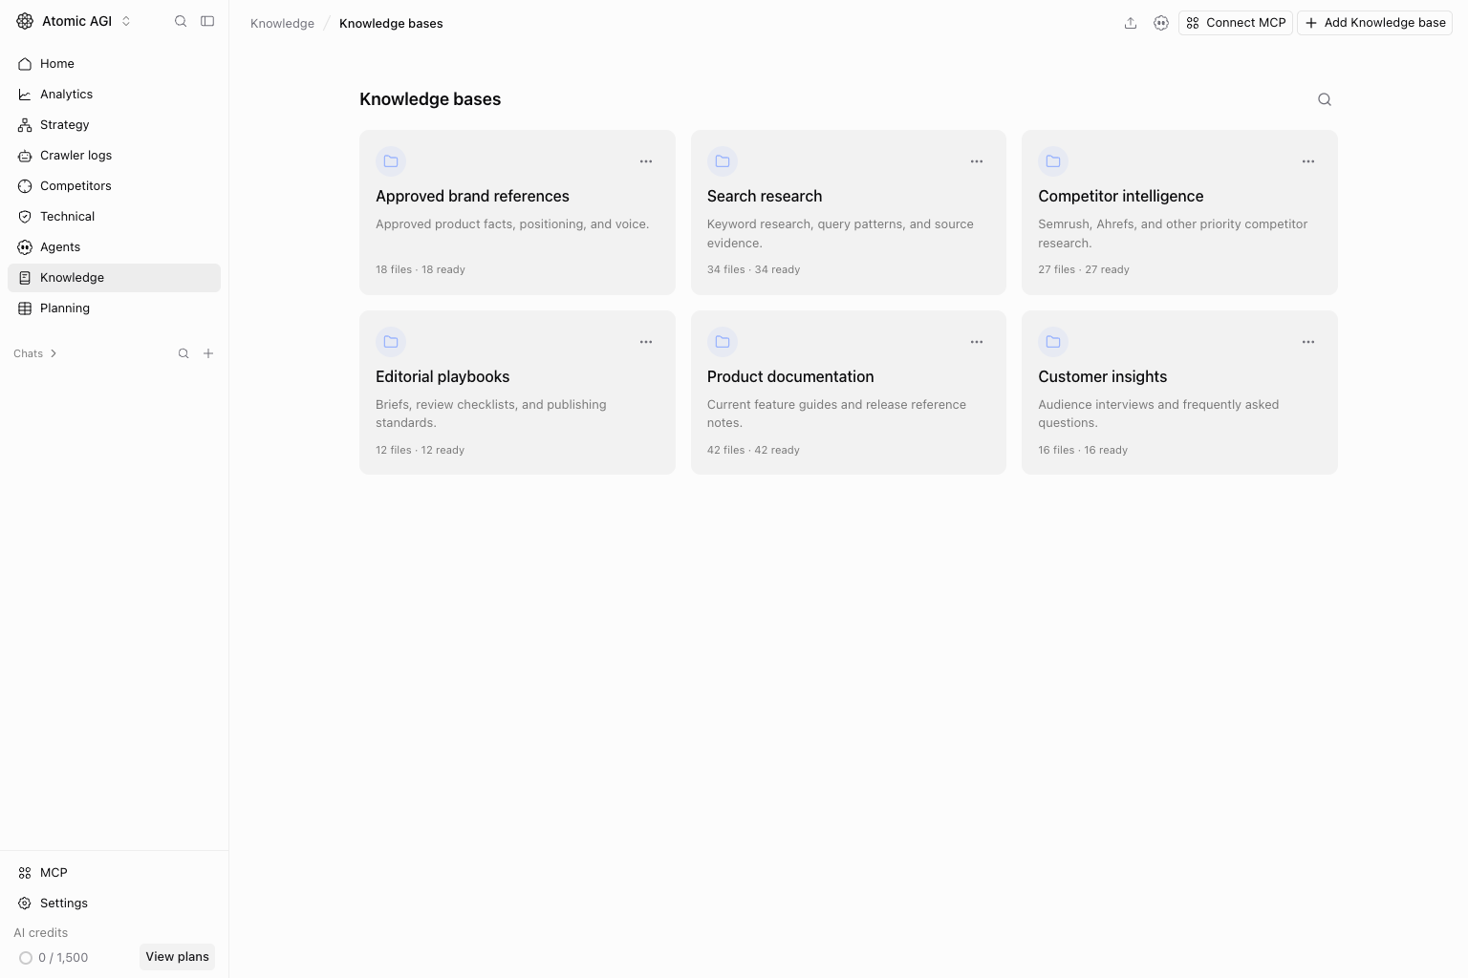Open MCP from bottom sidebar
The image size is (1468, 978).
tap(114, 873)
